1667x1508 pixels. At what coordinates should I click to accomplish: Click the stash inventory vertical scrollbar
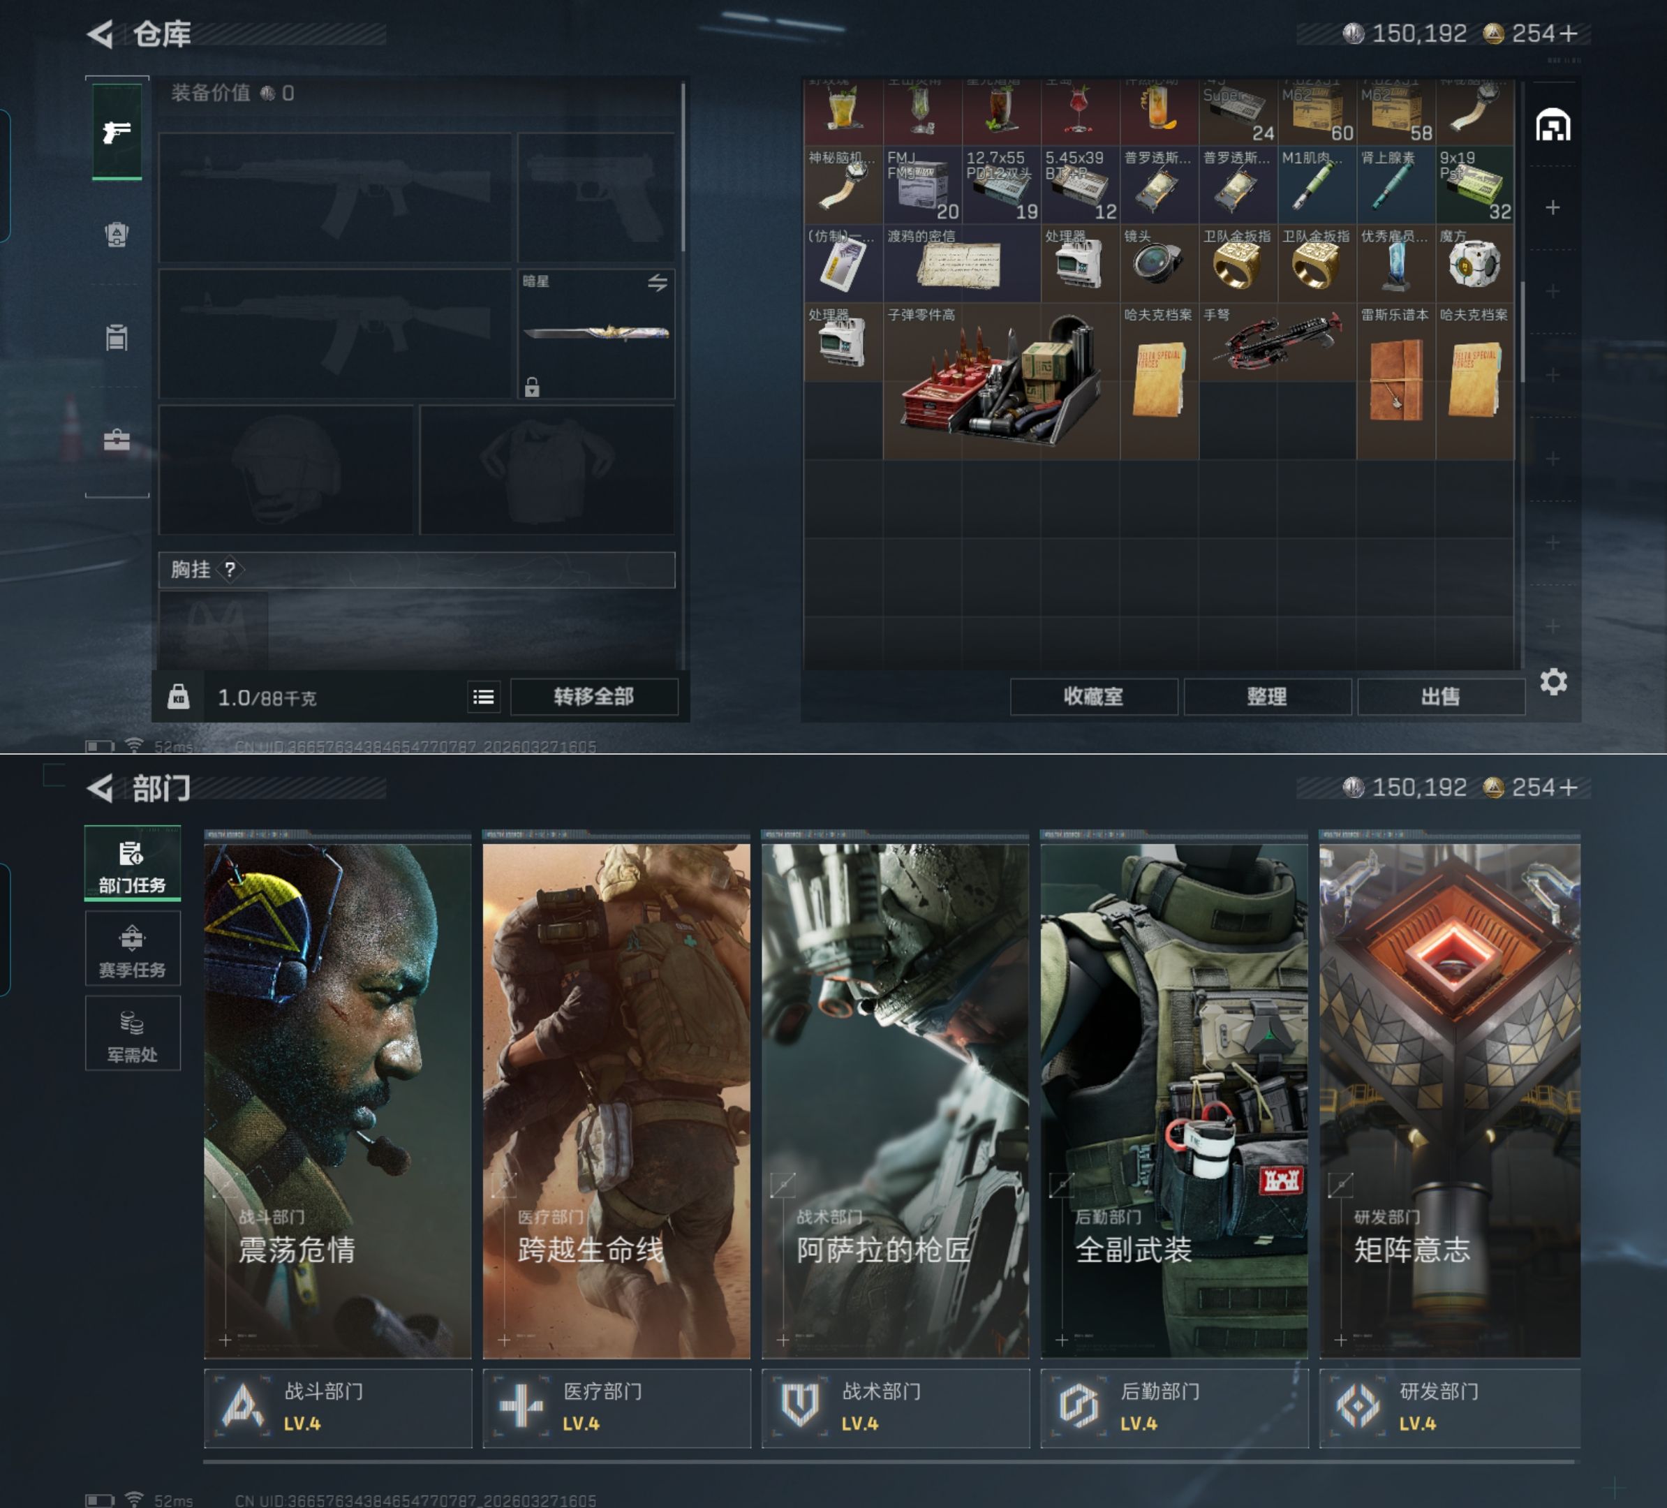(x=1522, y=331)
